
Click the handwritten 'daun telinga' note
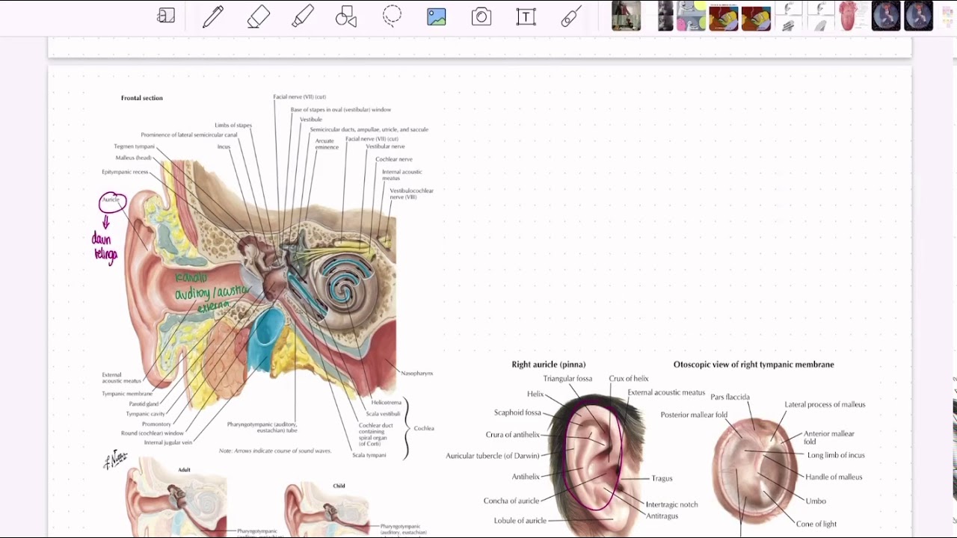(x=105, y=247)
